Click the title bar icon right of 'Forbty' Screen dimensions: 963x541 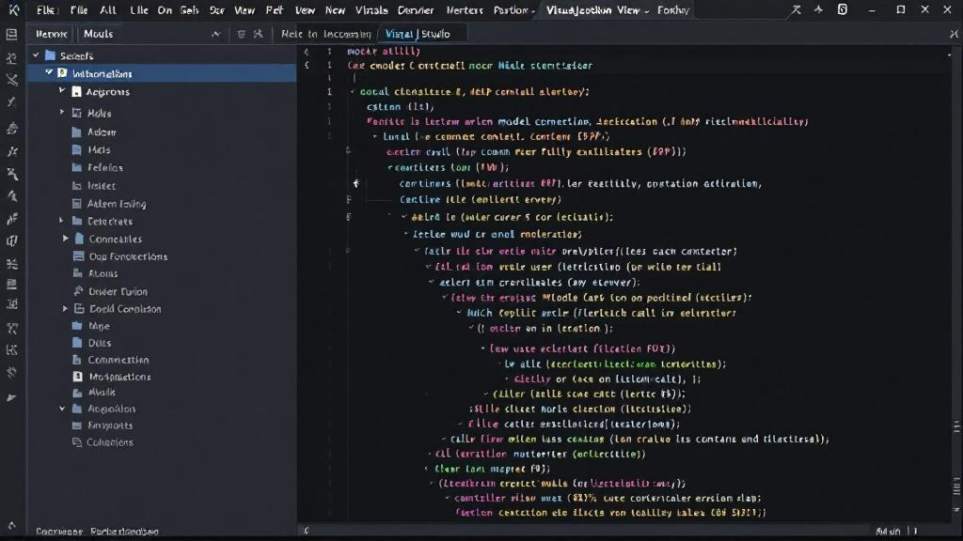(x=796, y=9)
